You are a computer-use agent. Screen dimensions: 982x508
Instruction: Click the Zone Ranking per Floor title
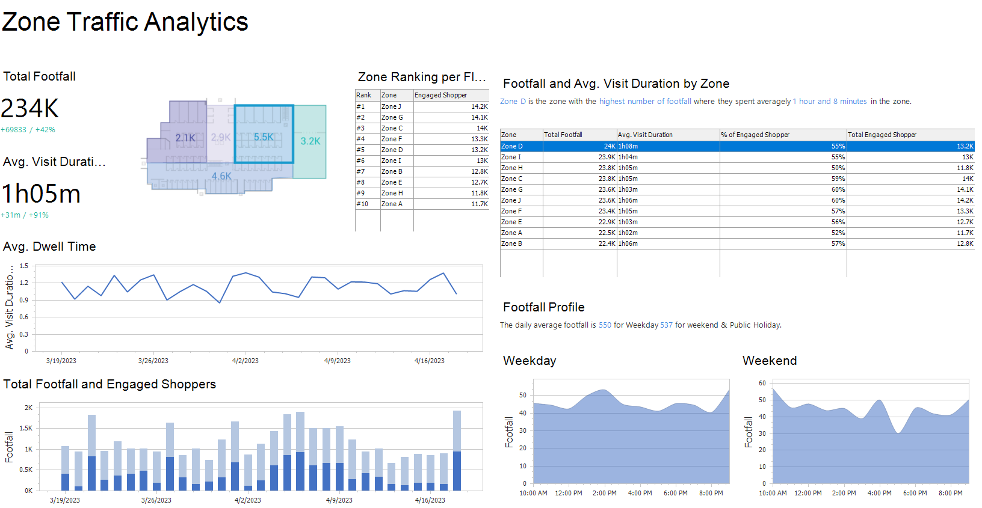click(421, 77)
